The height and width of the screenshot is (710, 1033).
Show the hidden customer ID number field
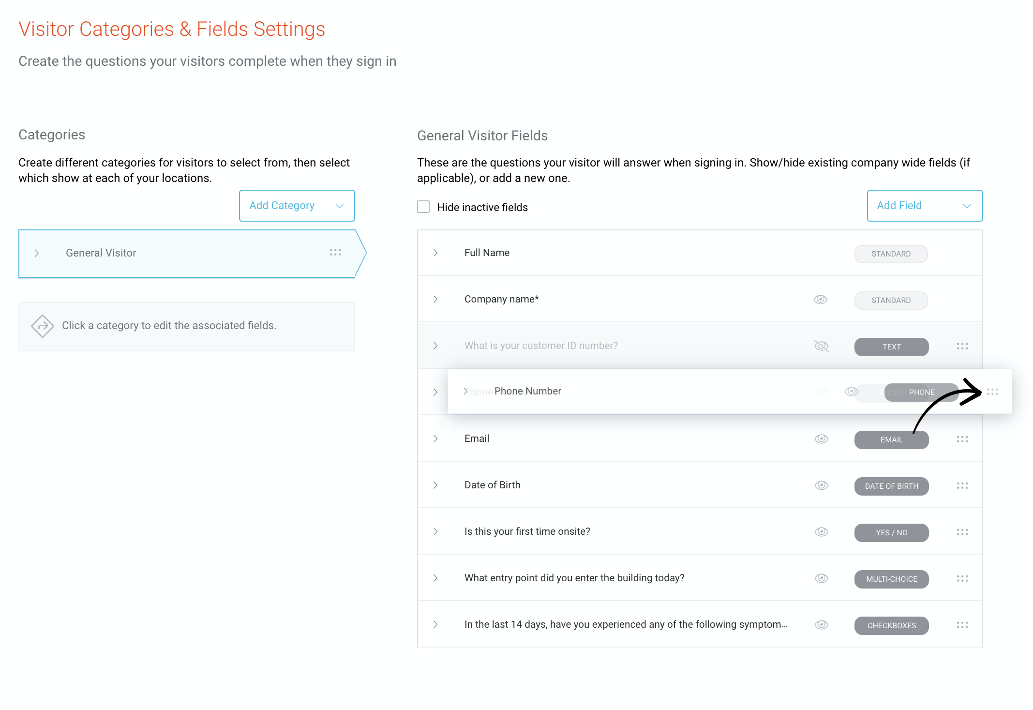[821, 346]
